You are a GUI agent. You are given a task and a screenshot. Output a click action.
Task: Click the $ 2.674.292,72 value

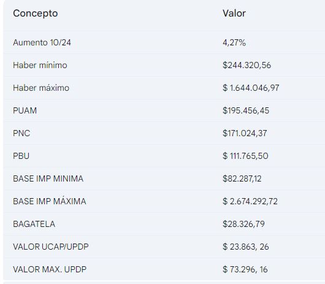pos(250,201)
